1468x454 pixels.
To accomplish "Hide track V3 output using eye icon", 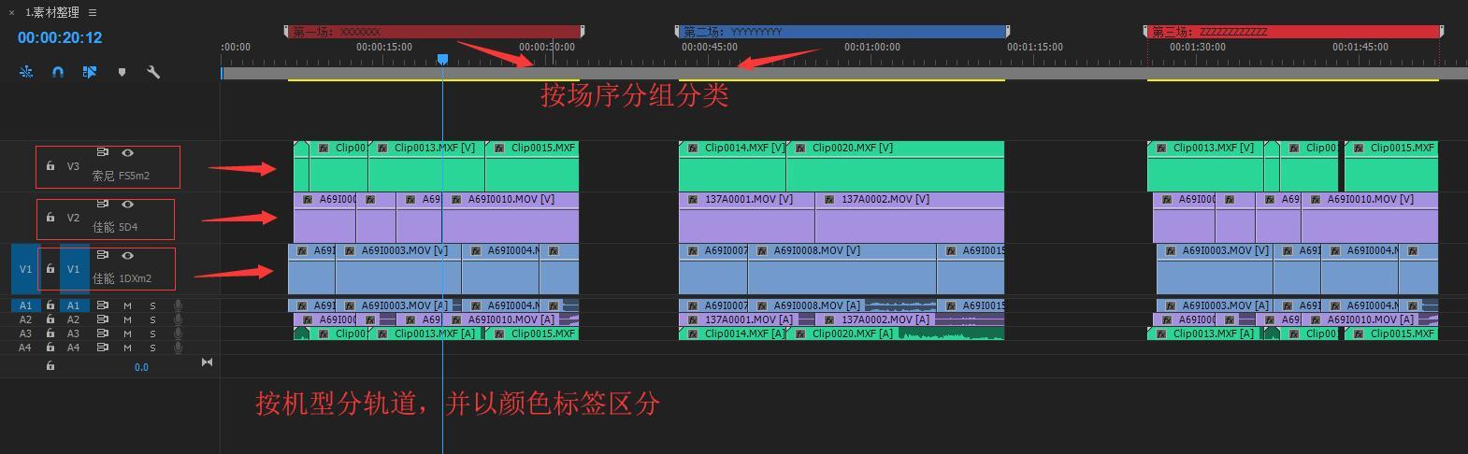I will point(127,152).
